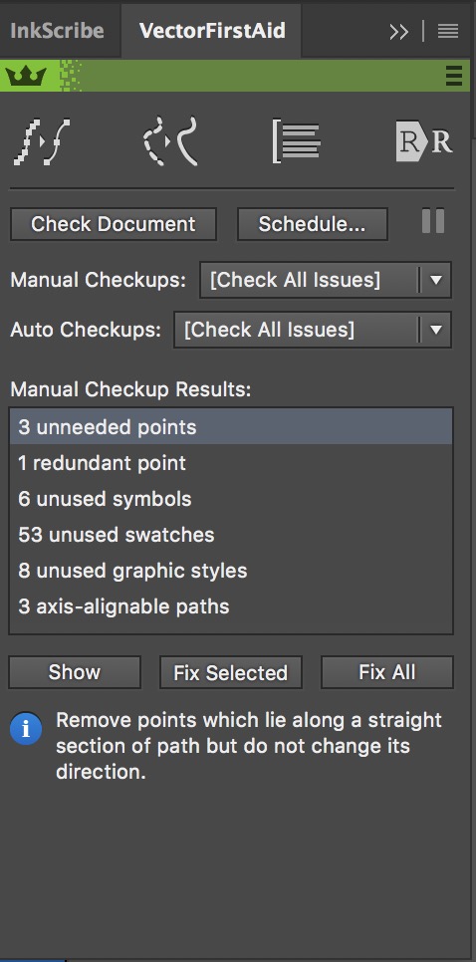Switch to the InkScribe tab
476x962 pixels.
pos(57,31)
